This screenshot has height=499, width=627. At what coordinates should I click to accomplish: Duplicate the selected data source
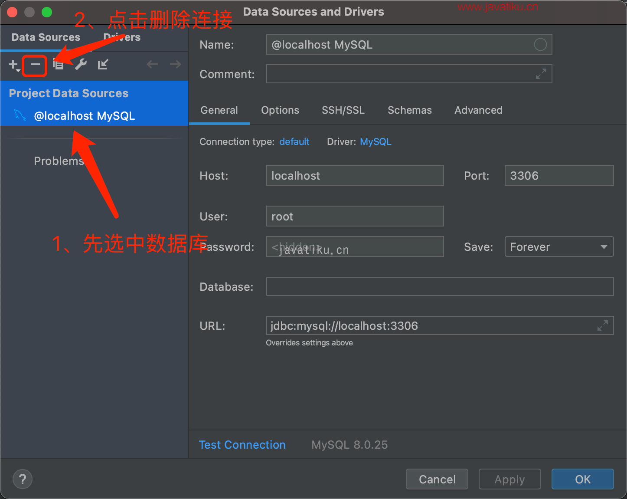click(x=58, y=65)
